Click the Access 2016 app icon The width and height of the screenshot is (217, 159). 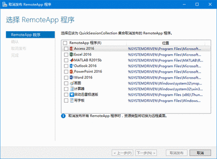[x=72, y=49]
